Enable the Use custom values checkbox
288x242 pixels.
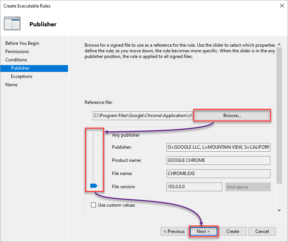94,205
